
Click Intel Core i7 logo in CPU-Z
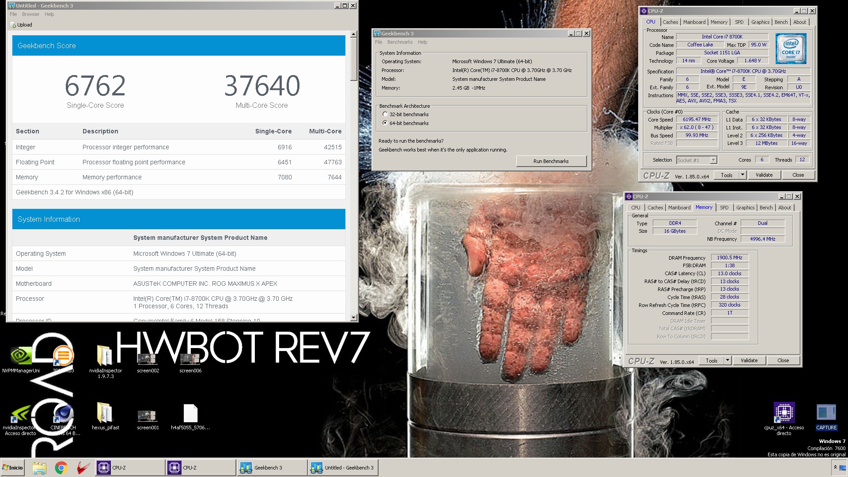(791, 49)
